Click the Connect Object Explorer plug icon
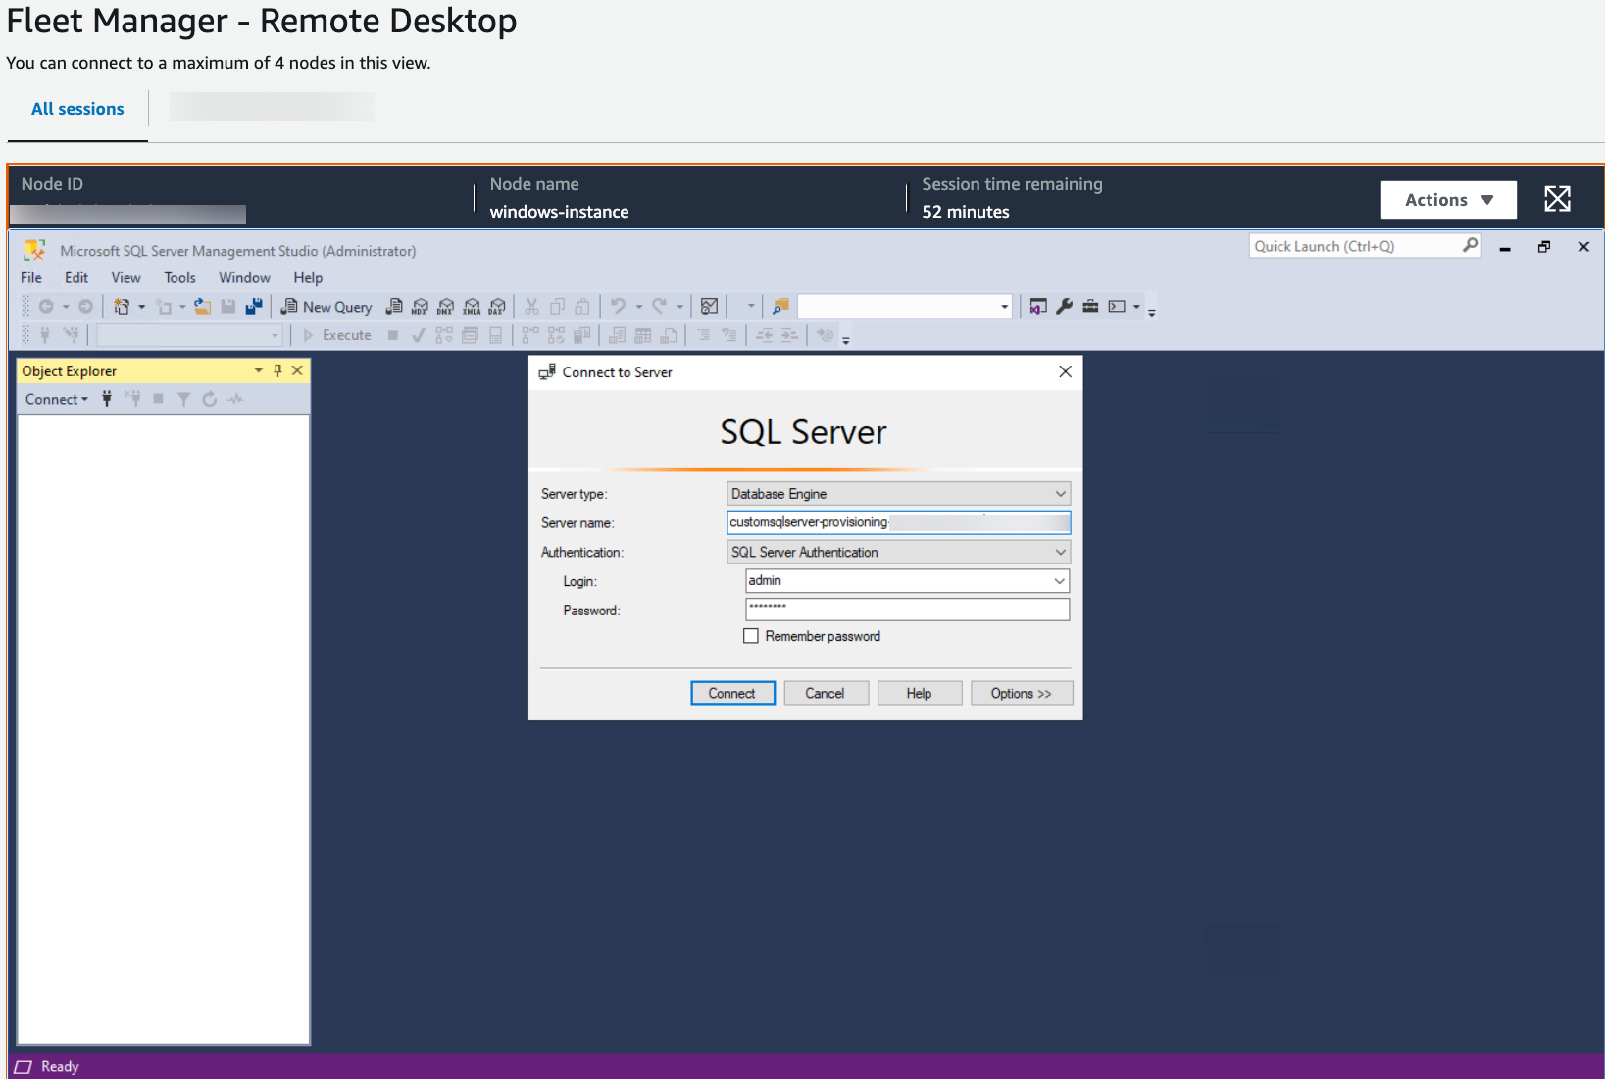 click(107, 399)
